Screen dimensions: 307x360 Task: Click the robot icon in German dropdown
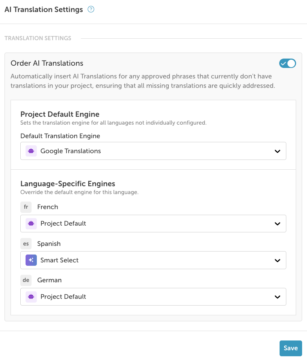(31, 297)
